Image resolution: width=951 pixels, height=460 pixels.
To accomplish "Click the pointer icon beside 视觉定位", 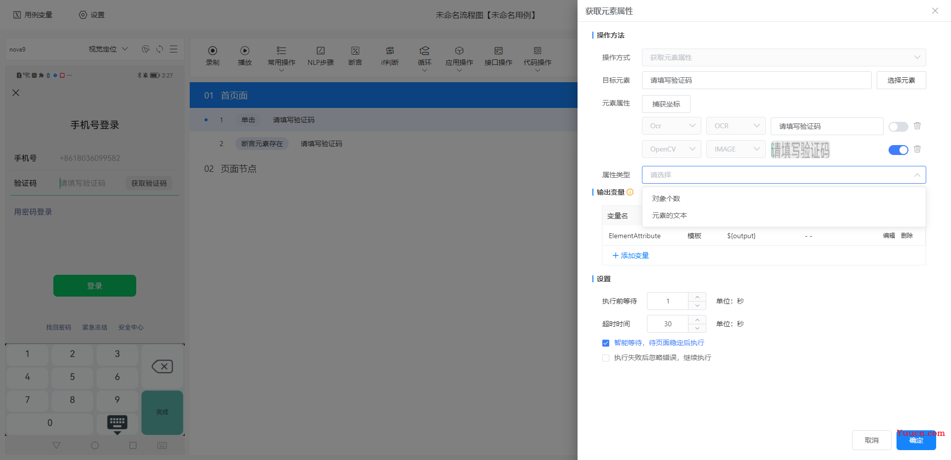I will click(146, 49).
